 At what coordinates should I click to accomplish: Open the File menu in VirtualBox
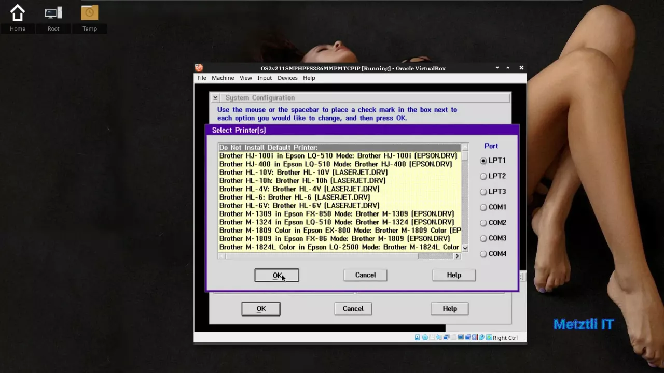(202, 78)
